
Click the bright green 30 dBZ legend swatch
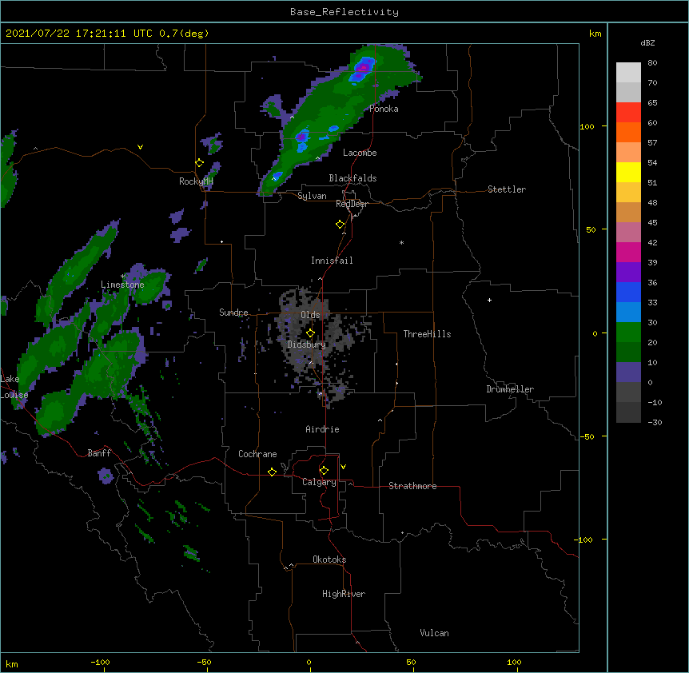(628, 333)
